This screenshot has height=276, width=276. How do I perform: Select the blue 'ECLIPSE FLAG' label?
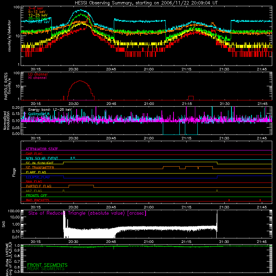(38, 177)
